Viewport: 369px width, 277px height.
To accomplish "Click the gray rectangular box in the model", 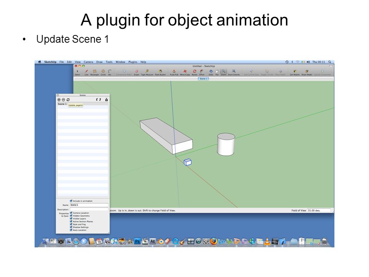I will (166, 136).
